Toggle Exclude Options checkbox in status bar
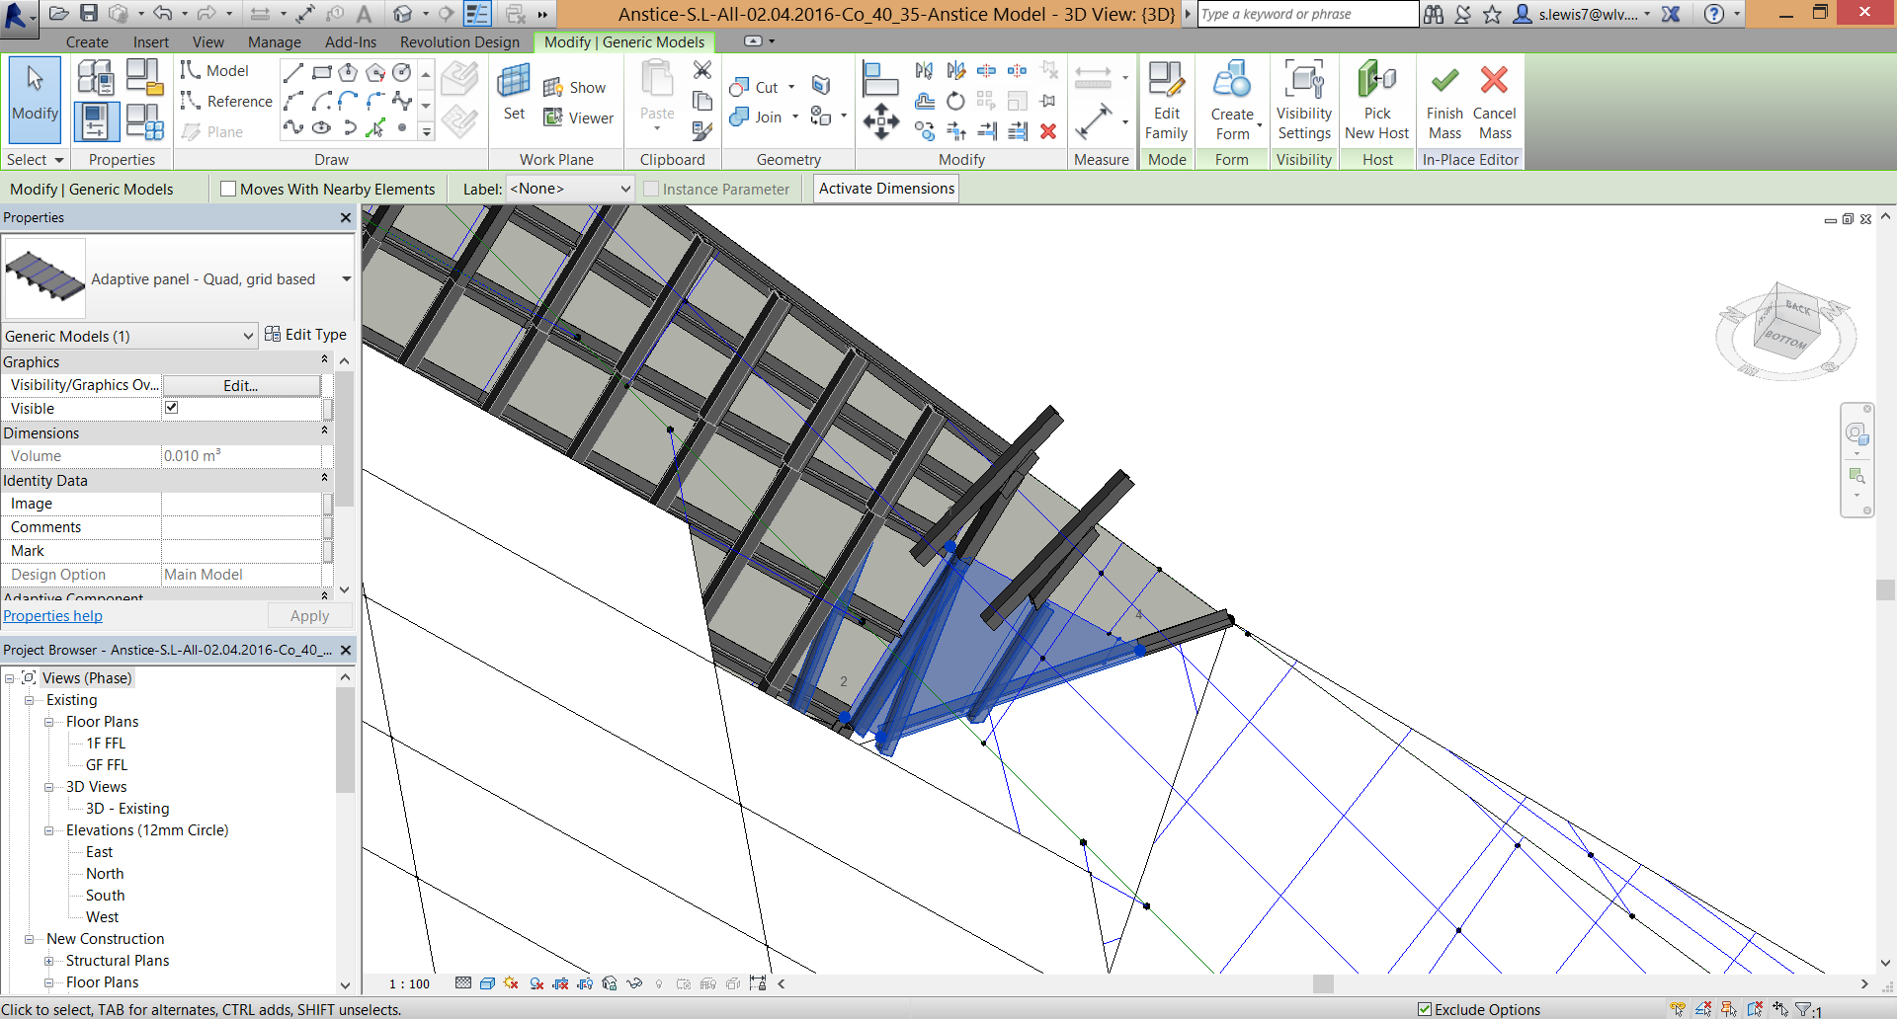This screenshot has height=1019, width=1897. point(1424,1009)
